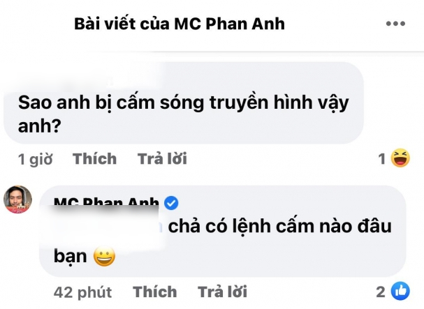
Task: View reaction count 2 on the reply
Action: tap(381, 292)
